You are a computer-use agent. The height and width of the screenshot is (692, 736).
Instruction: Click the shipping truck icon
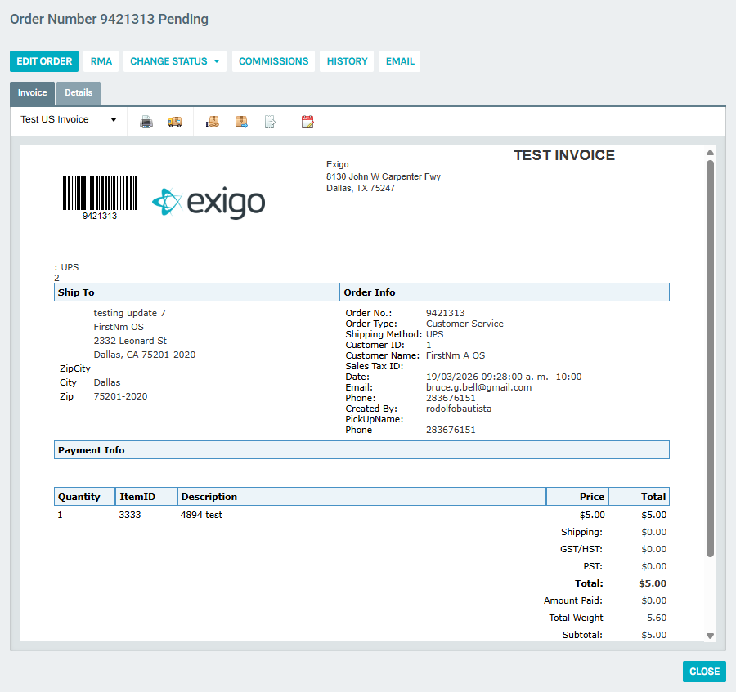[x=173, y=121]
